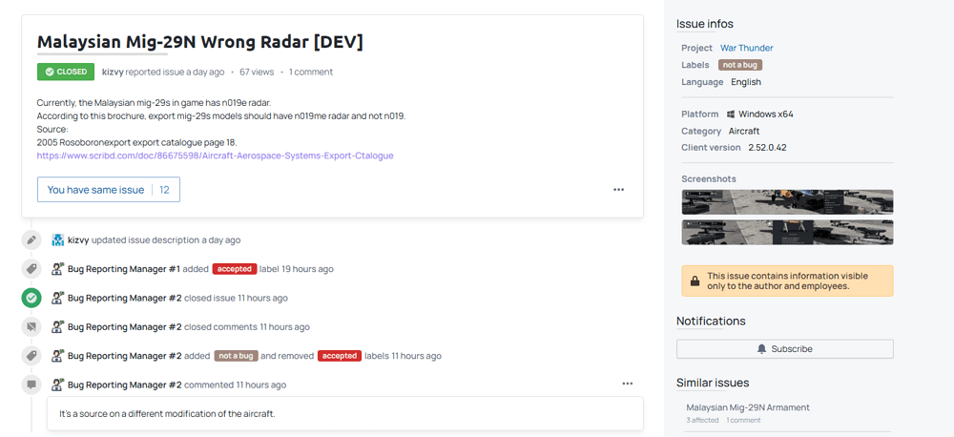Click the closed comments timeline icon
954x437 pixels.
31,326
